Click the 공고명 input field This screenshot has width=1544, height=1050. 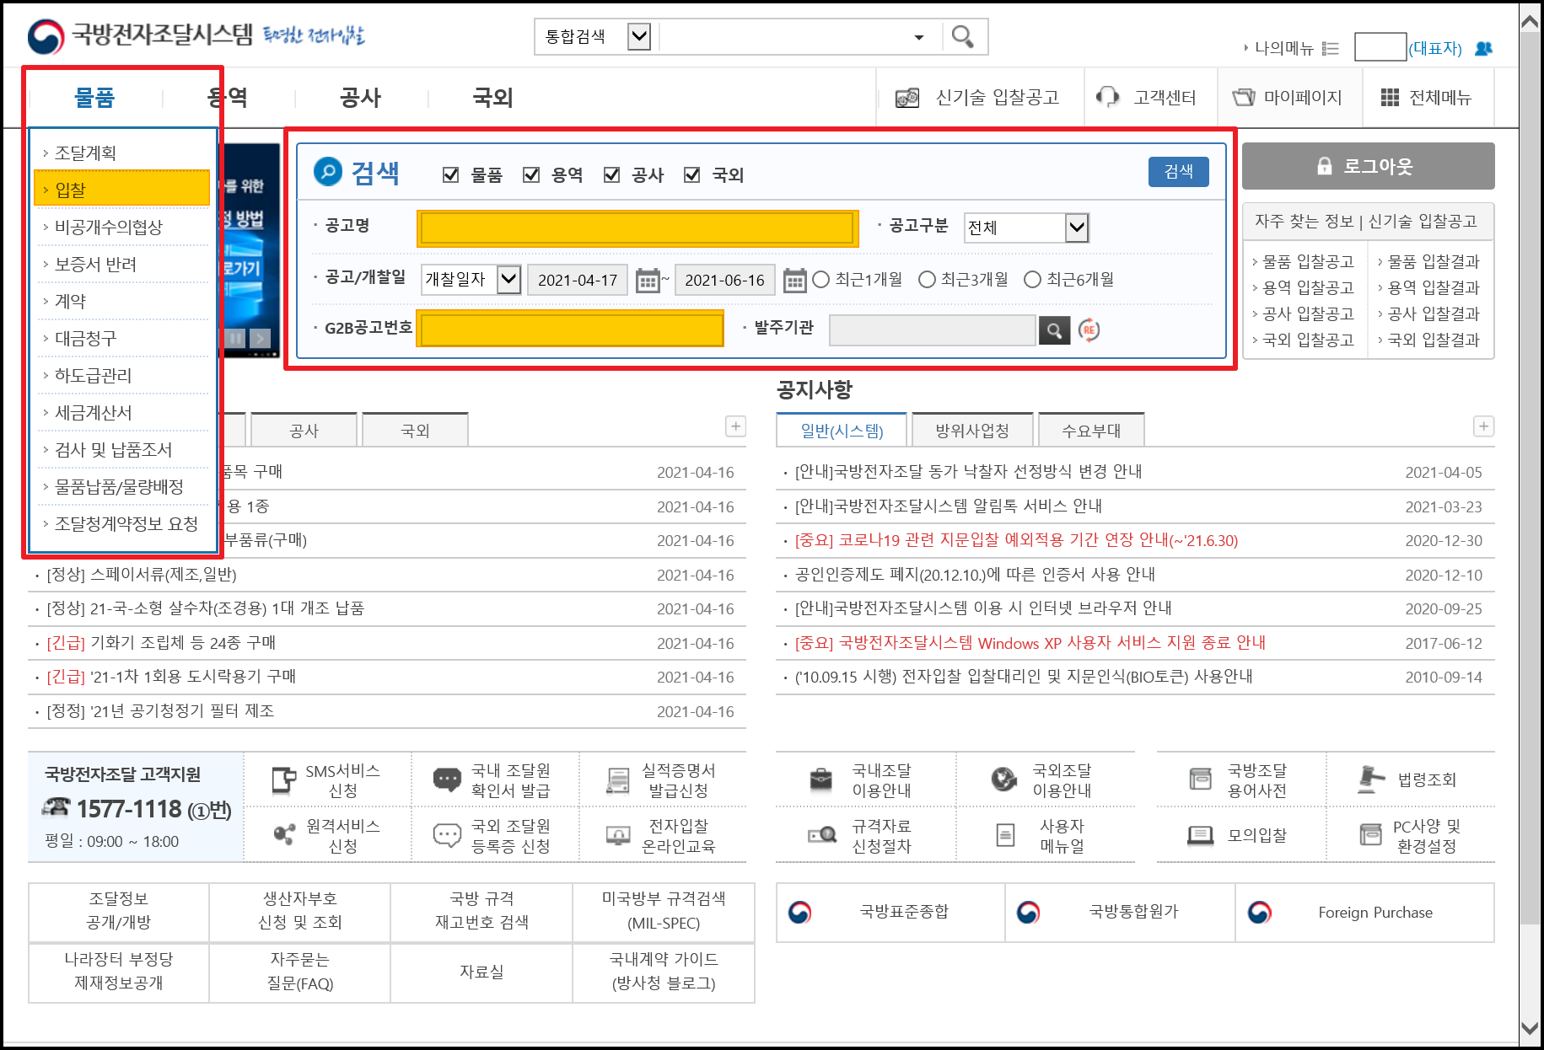(638, 228)
